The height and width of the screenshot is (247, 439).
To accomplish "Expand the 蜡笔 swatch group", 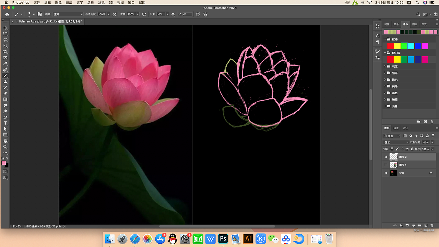I will click(385, 73).
